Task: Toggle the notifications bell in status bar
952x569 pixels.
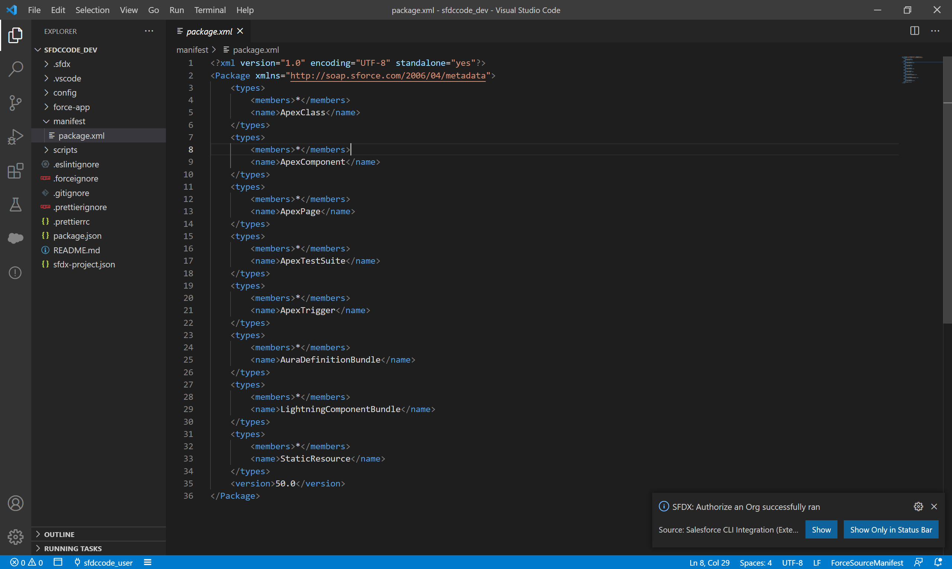Action: pyautogui.click(x=938, y=562)
